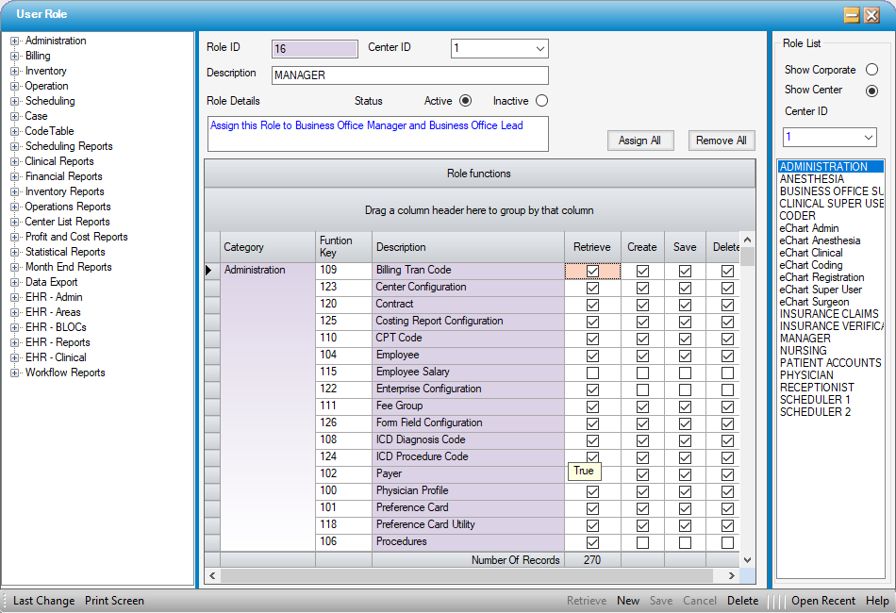Click the Assign All button
The image size is (896, 613).
click(640, 141)
